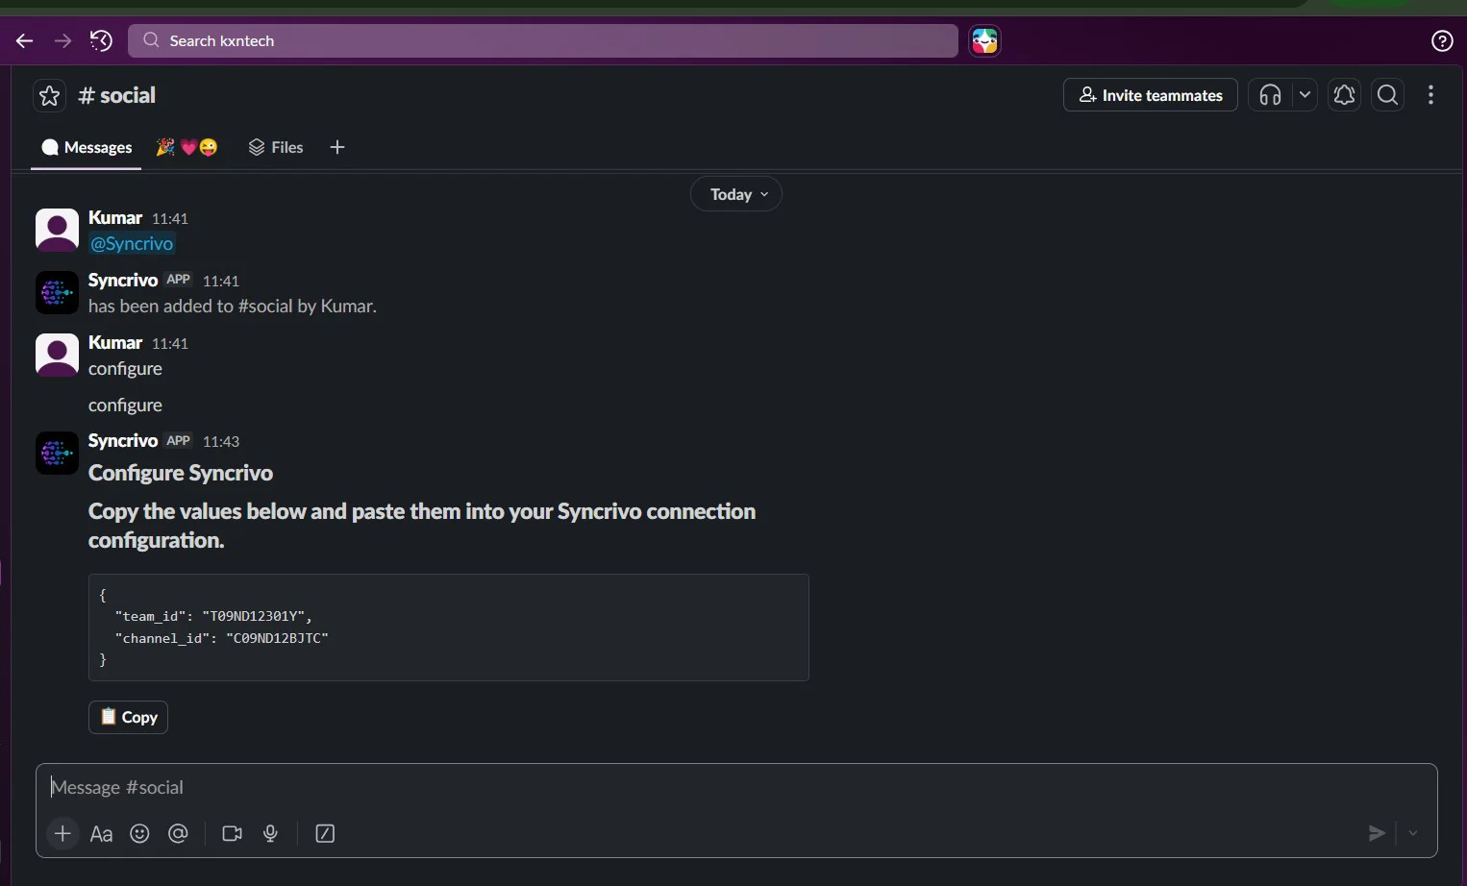Switch to the Messages tab

tap(87, 147)
